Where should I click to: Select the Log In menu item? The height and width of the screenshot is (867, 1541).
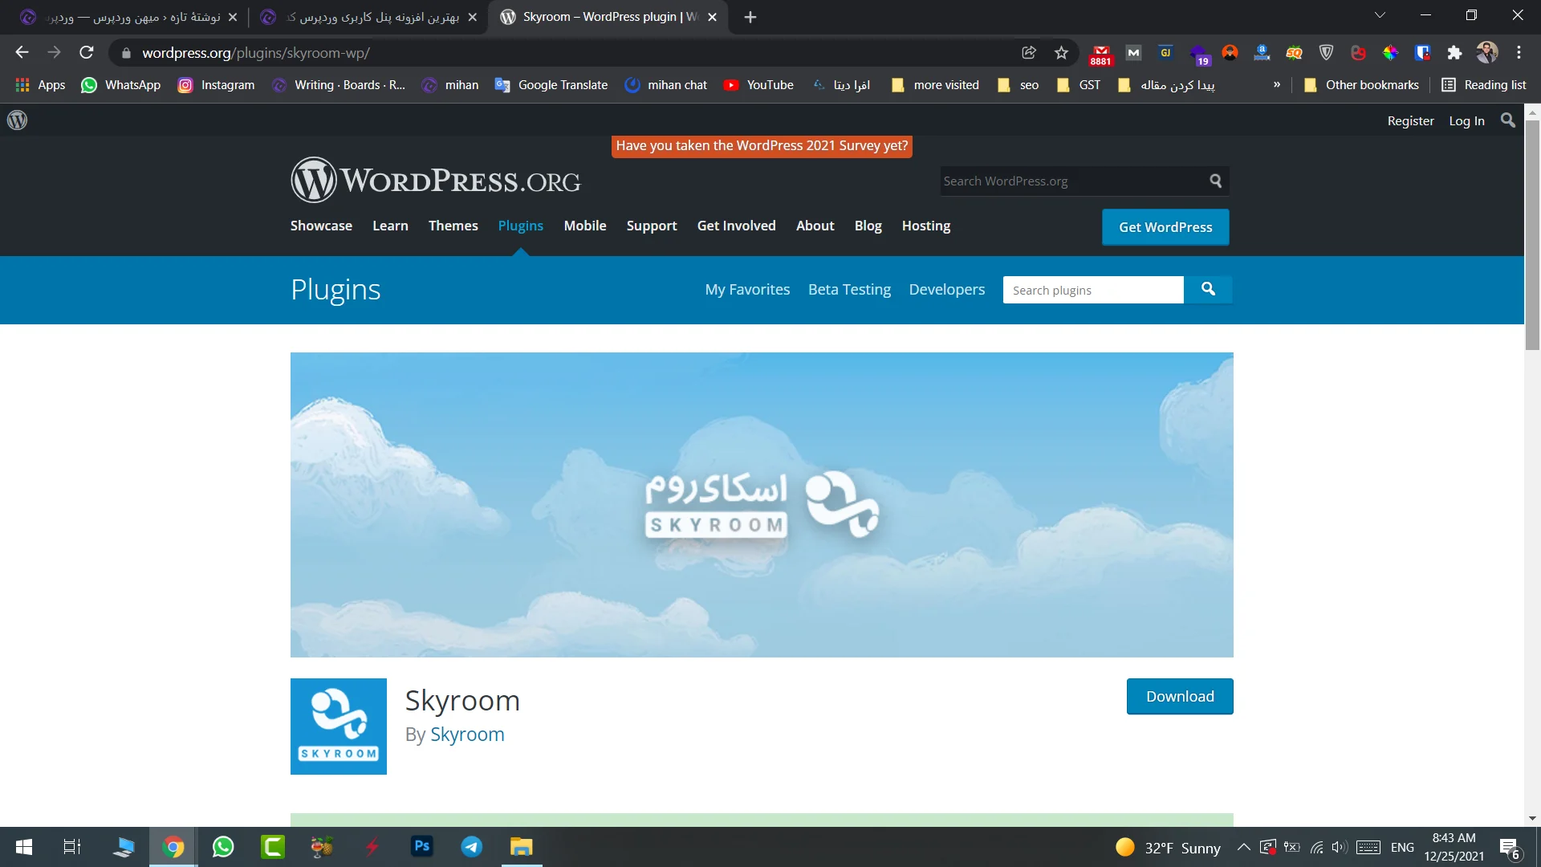pos(1466,120)
